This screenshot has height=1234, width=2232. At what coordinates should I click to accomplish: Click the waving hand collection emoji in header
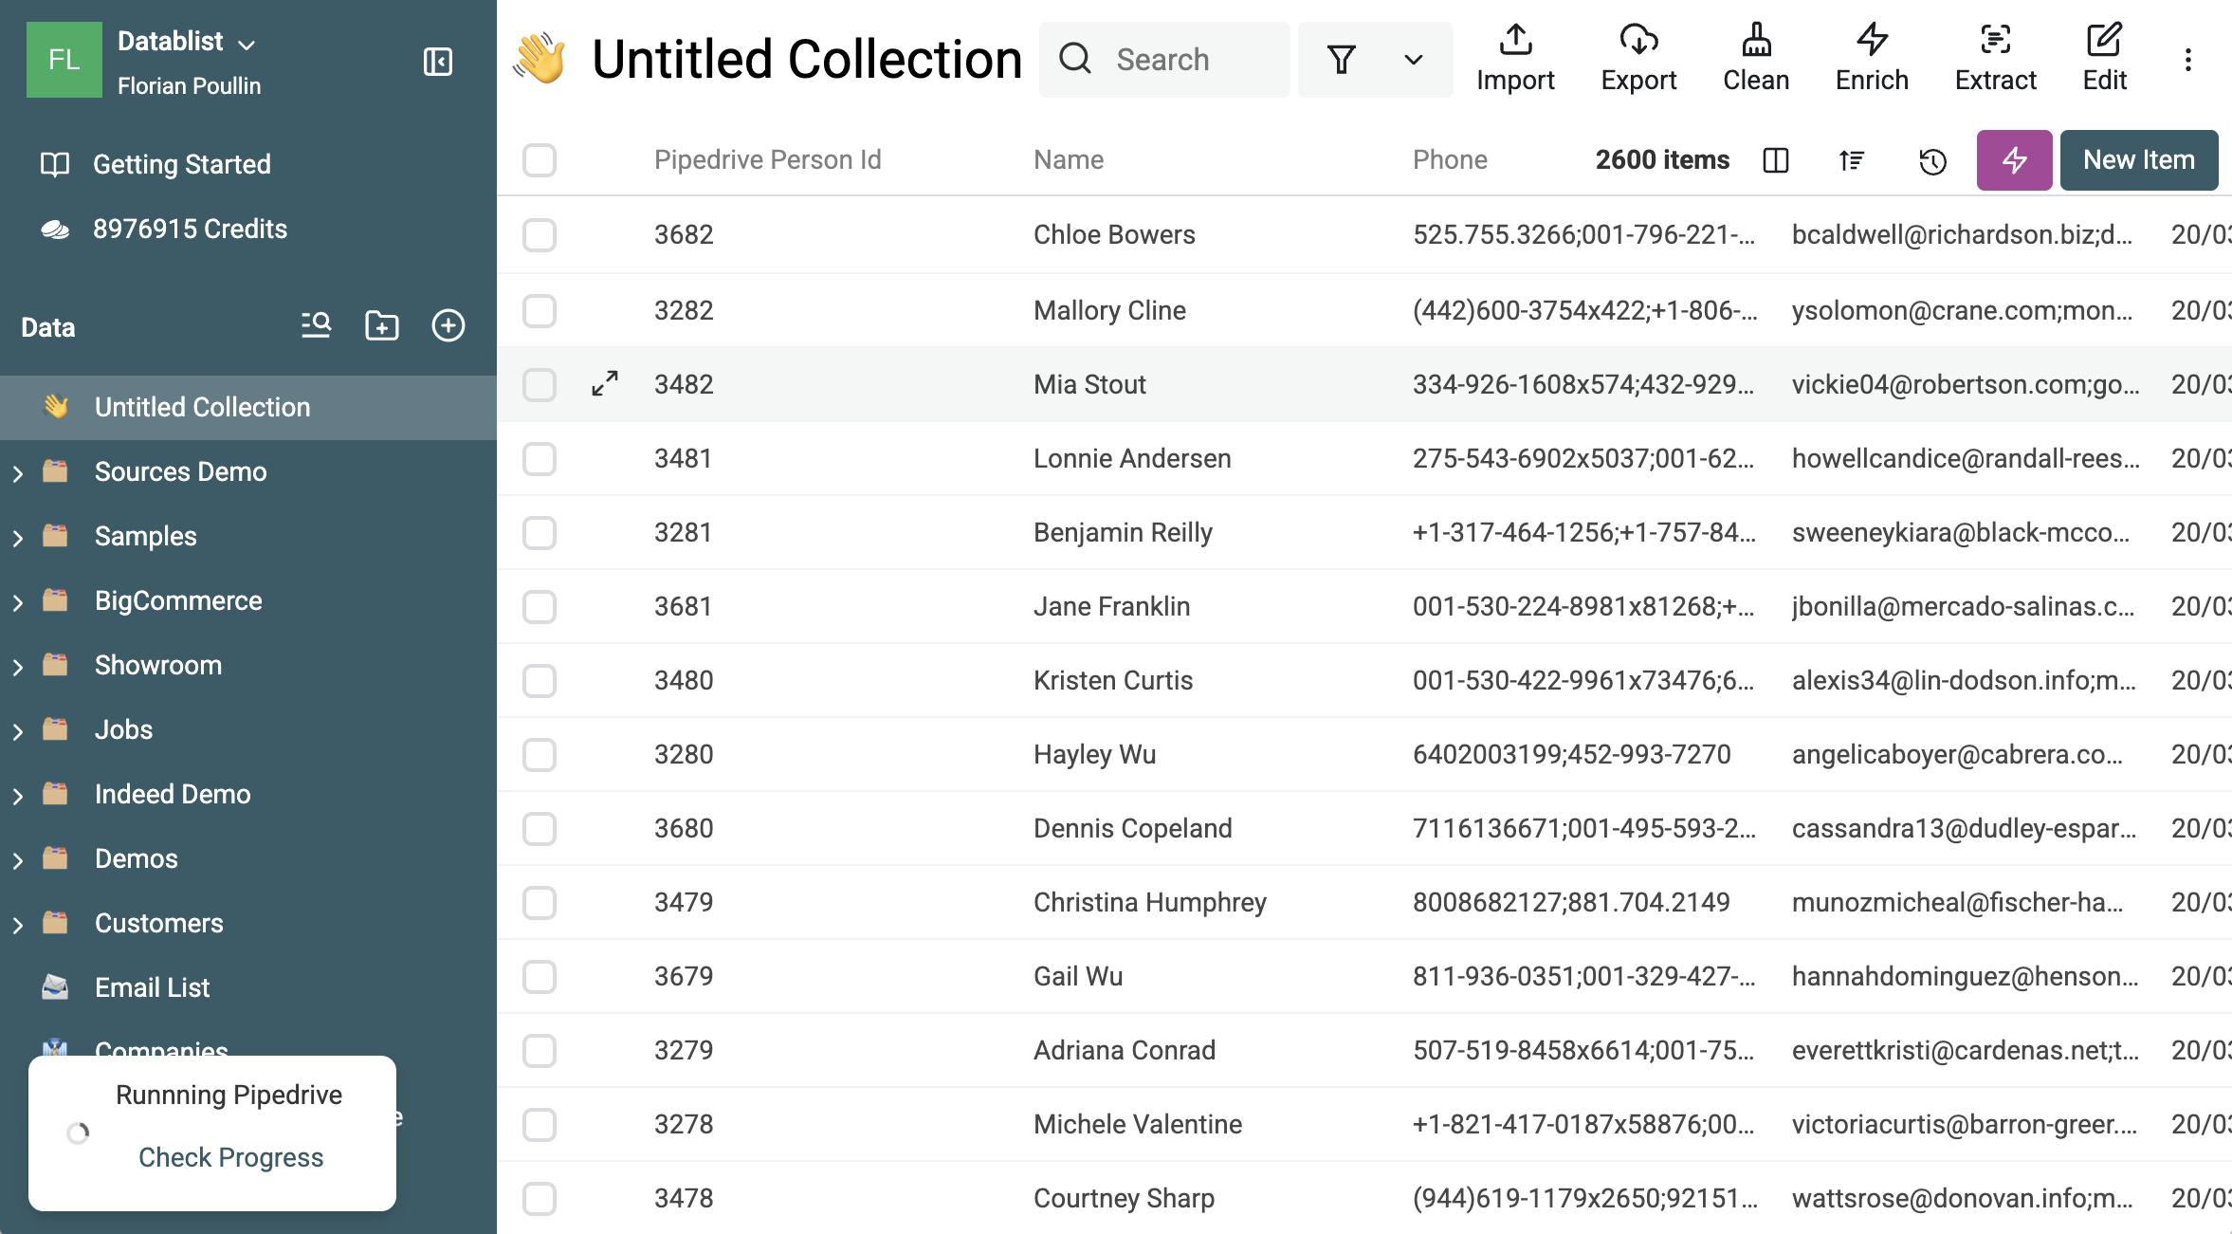540,59
